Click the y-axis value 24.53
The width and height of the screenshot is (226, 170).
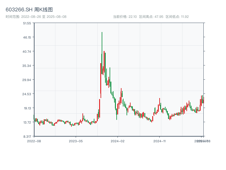click(x=27, y=94)
